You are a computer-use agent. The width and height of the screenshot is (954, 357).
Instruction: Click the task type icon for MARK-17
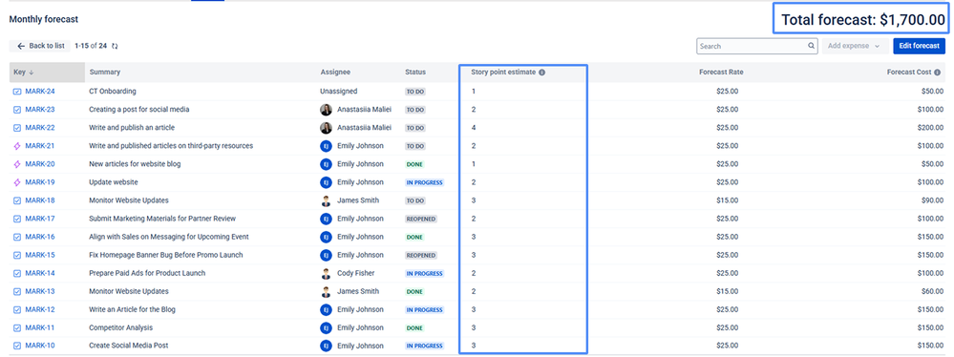17,219
